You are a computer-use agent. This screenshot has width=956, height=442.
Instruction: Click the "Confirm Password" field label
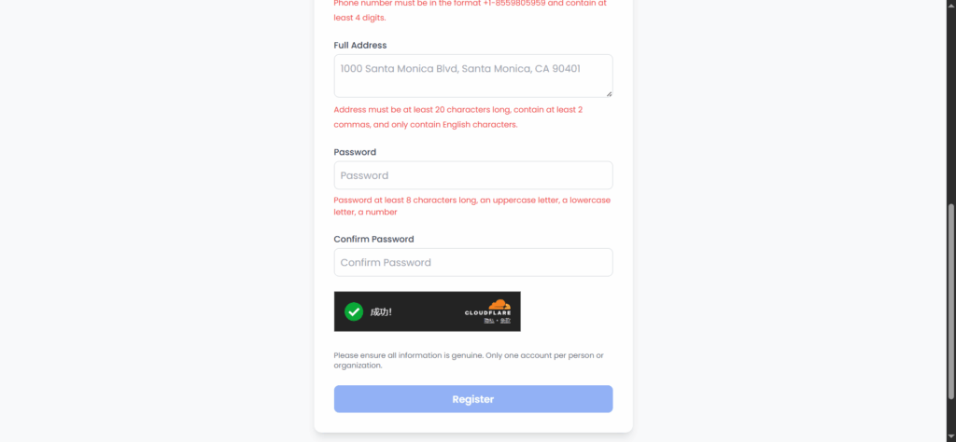(x=373, y=239)
